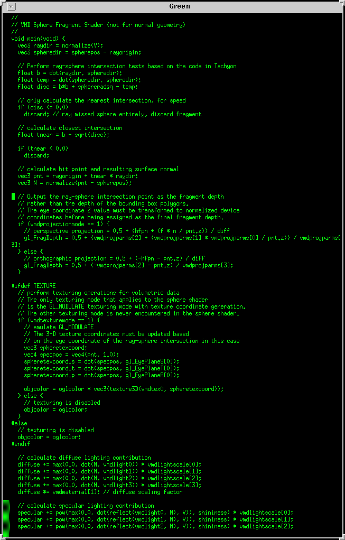Click the "if (vmdprojectionmode == 1) {" line
345x540 pixels.
click(x=63, y=224)
